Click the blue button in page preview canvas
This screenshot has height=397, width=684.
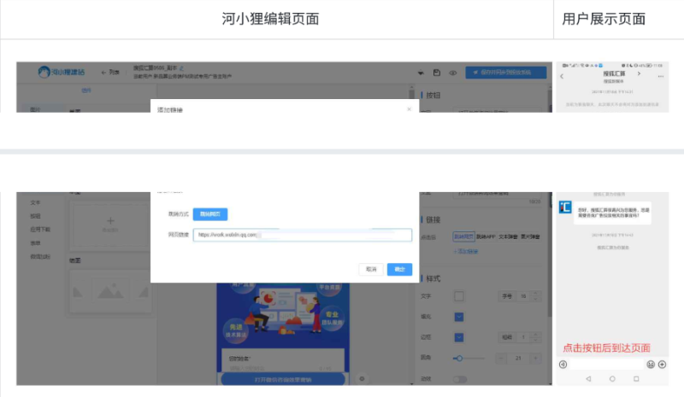point(283,380)
